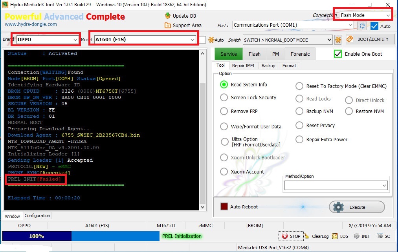Select Read Sytem Info radio button

click(x=224, y=84)
